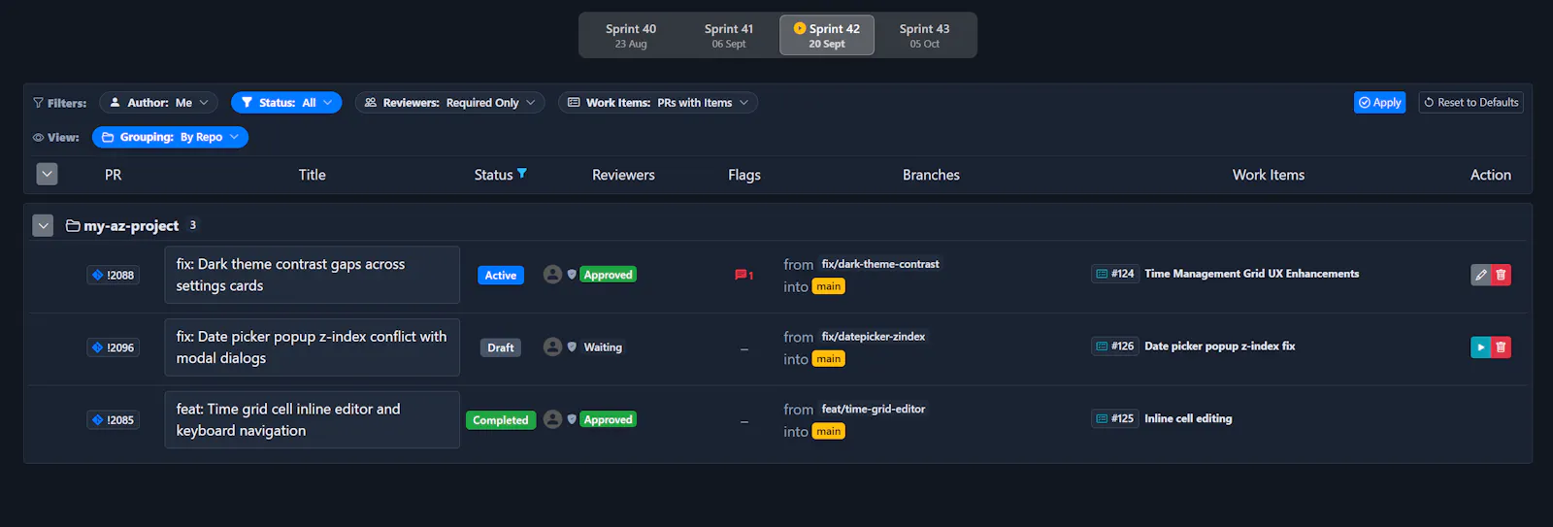
Task: Open PR !2088 badge link
Action: [x=114, y=275]
